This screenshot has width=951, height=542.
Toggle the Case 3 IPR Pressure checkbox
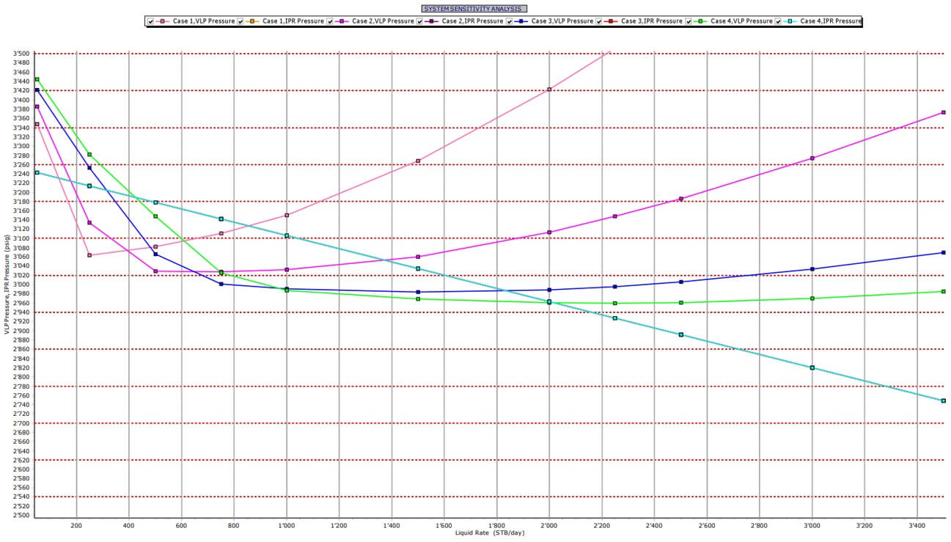[600, 21]
